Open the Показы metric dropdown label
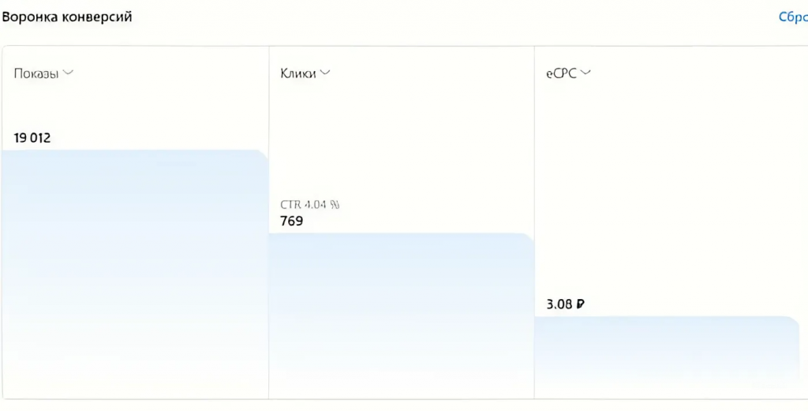This screenshot has height=411, width=808. click(x=36, y=73)
